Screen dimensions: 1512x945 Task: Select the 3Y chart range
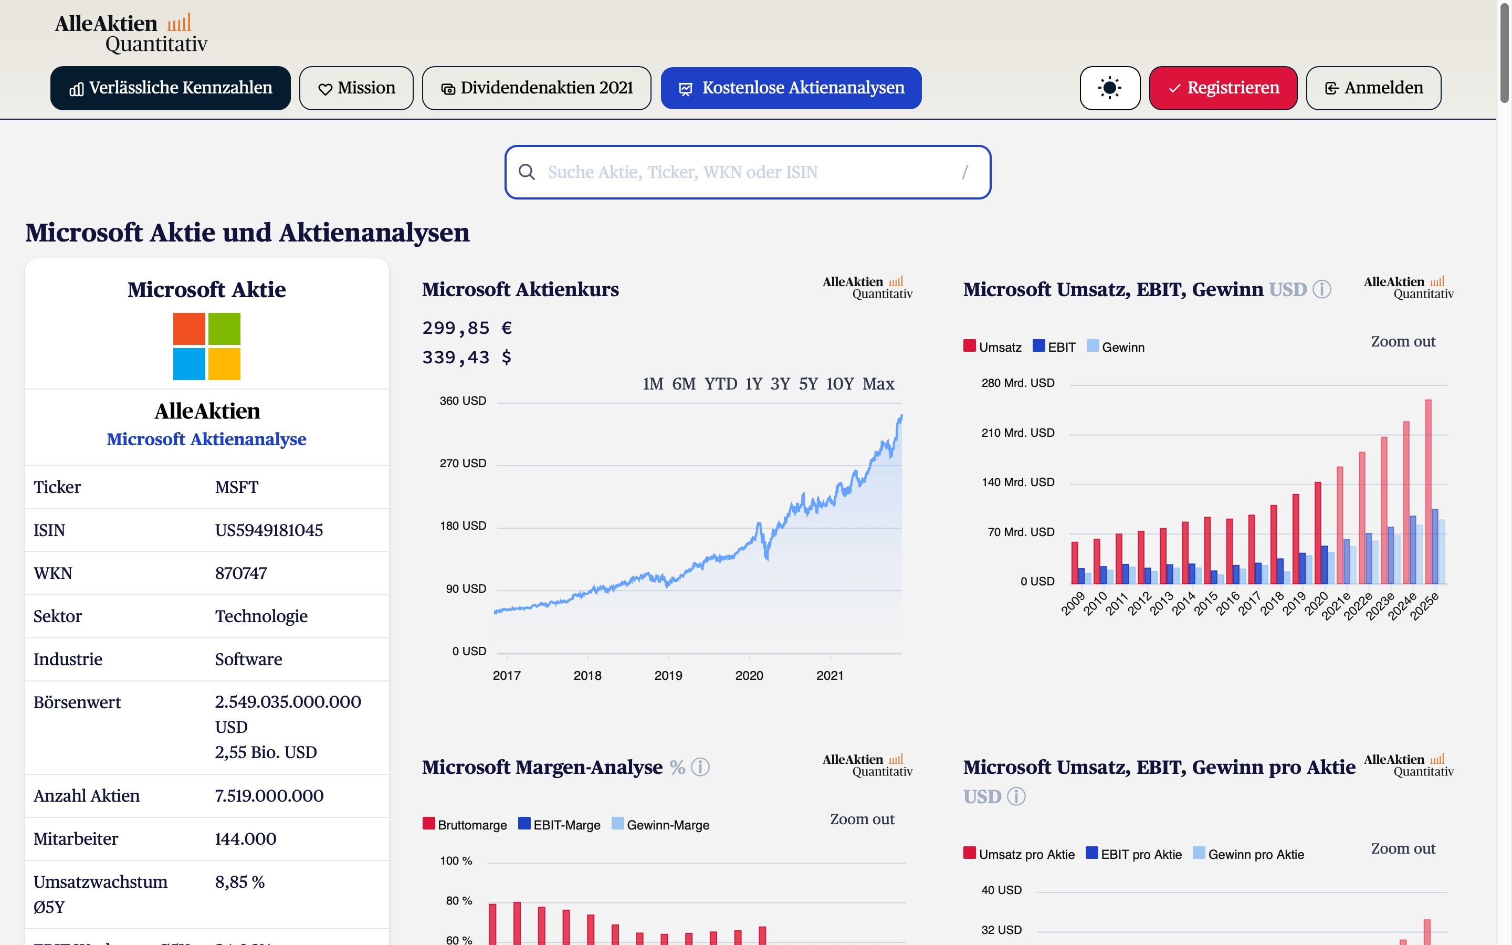click(x=780, y=384)
